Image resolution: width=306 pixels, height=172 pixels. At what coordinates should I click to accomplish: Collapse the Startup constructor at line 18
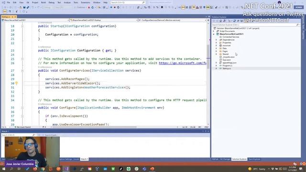[22, 26]
